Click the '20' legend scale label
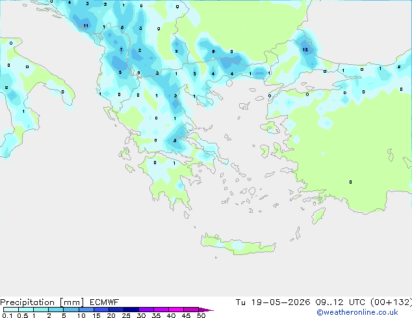 click(111, 315)
